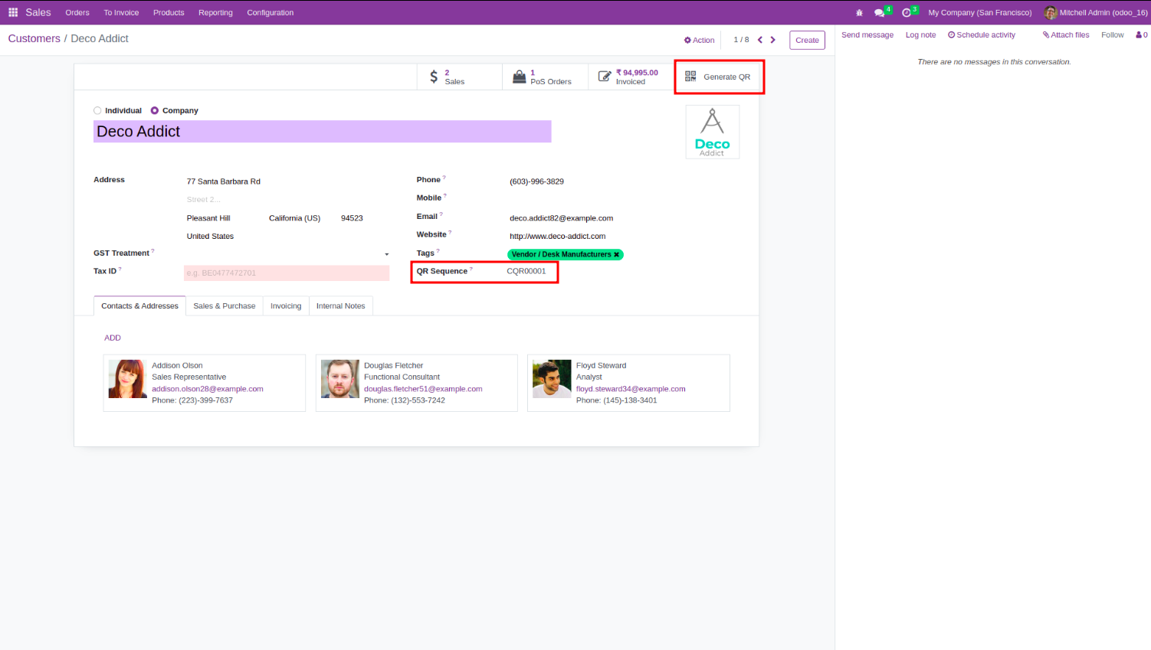The height and width of the screenshot is (650, 1151).
Task: Click douglas.fletcher51@example.com email link
Action: point(423,389)
